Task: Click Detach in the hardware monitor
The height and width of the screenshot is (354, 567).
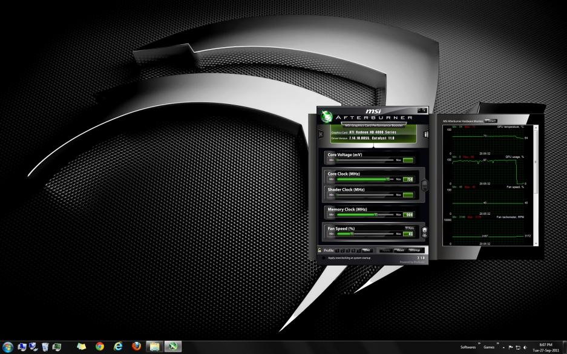Action: (491, 121)
